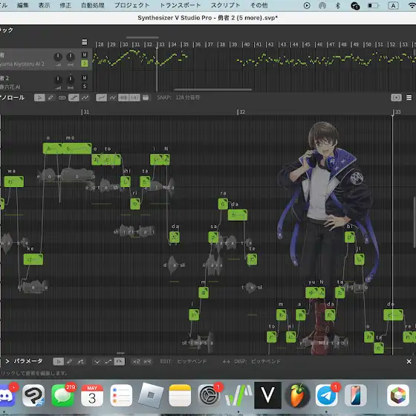The height and width of the screenshot is (416, 416).
Task: Open FL Studio from the Dock
Action: pos(297,395)
